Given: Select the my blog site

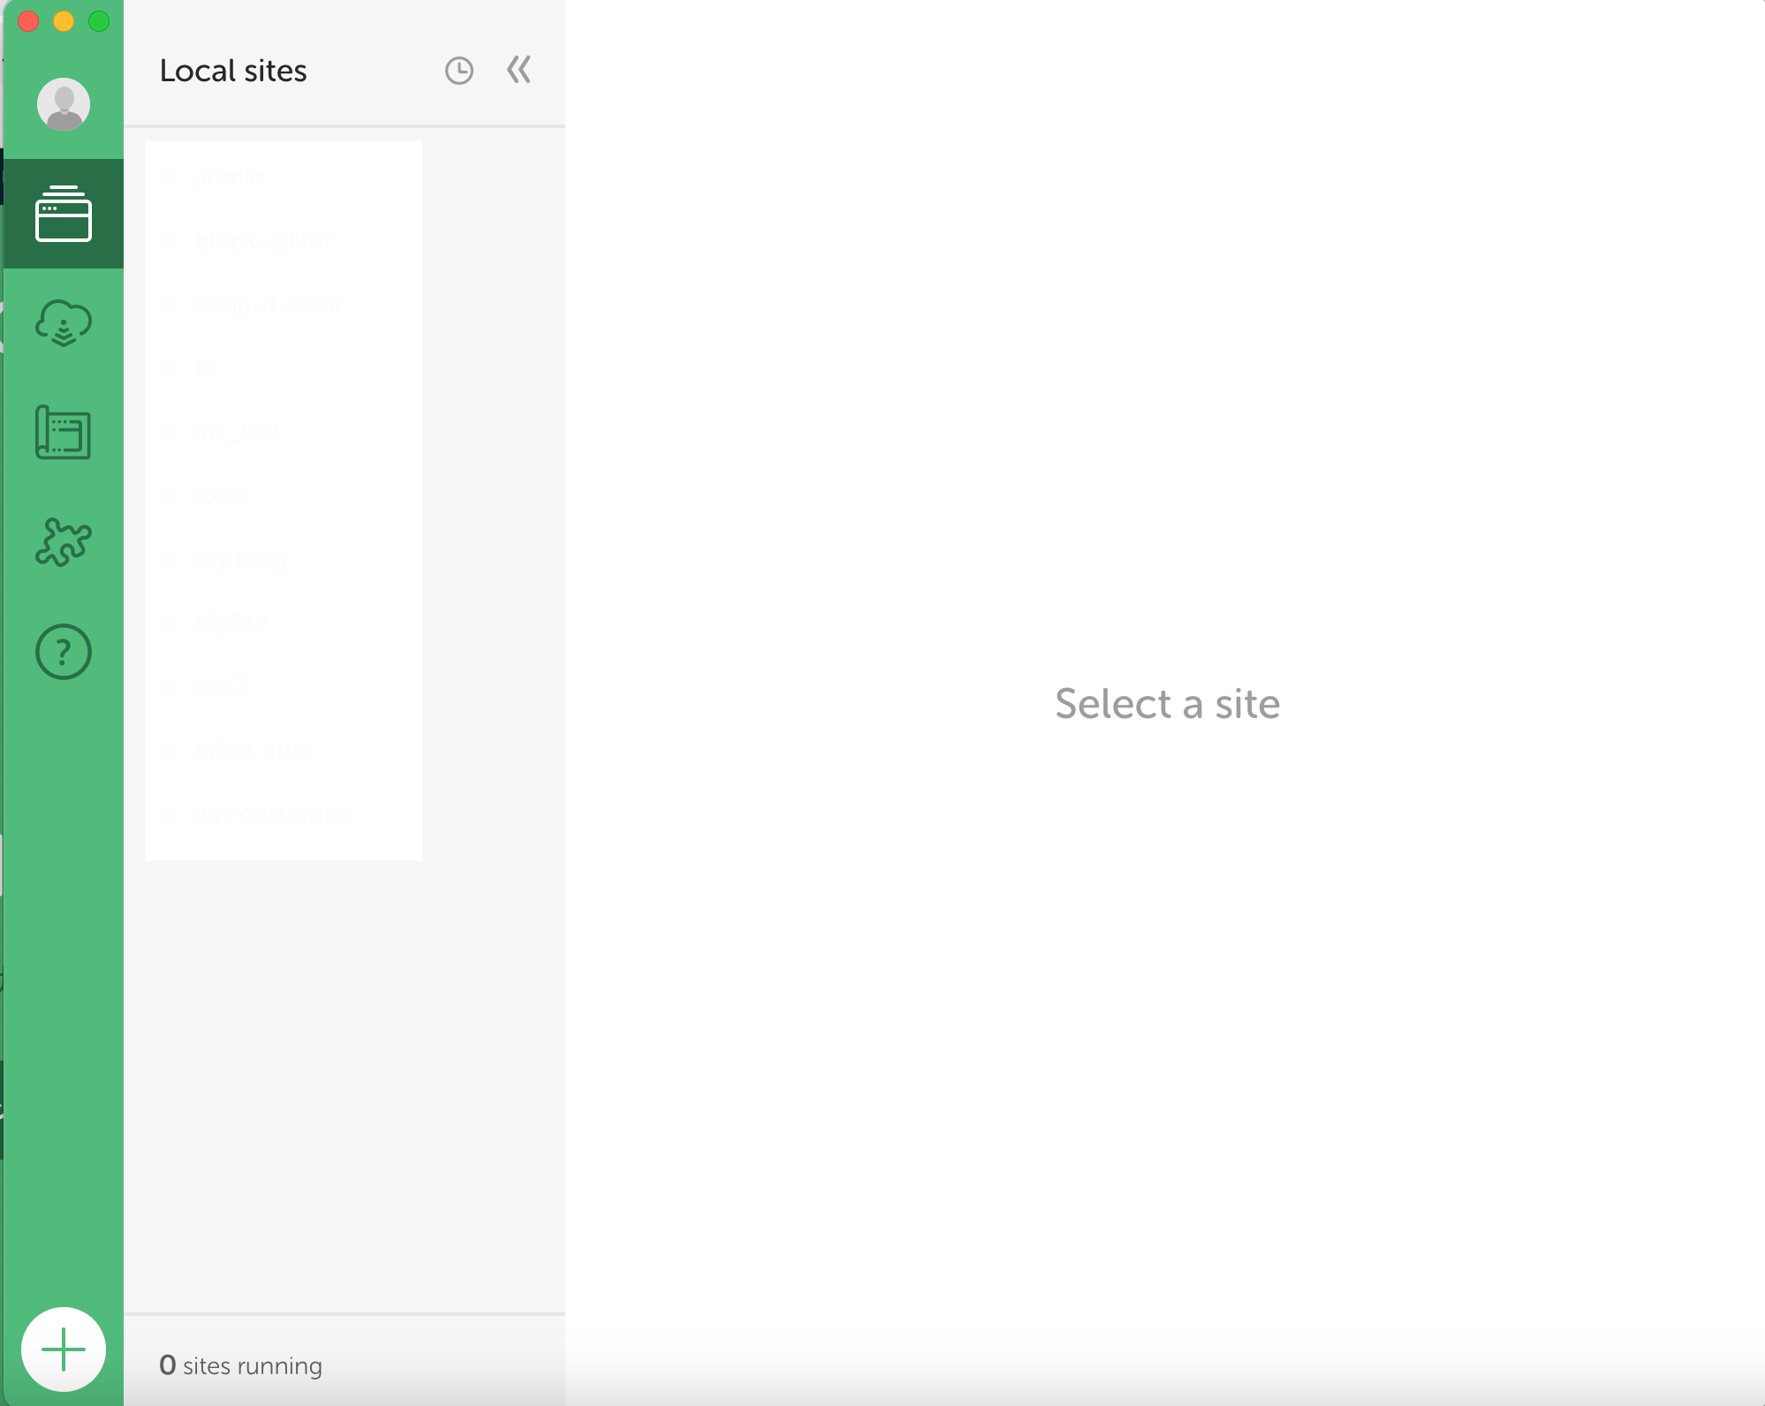Looking at the screenshot, I should [x=239, y=559].
